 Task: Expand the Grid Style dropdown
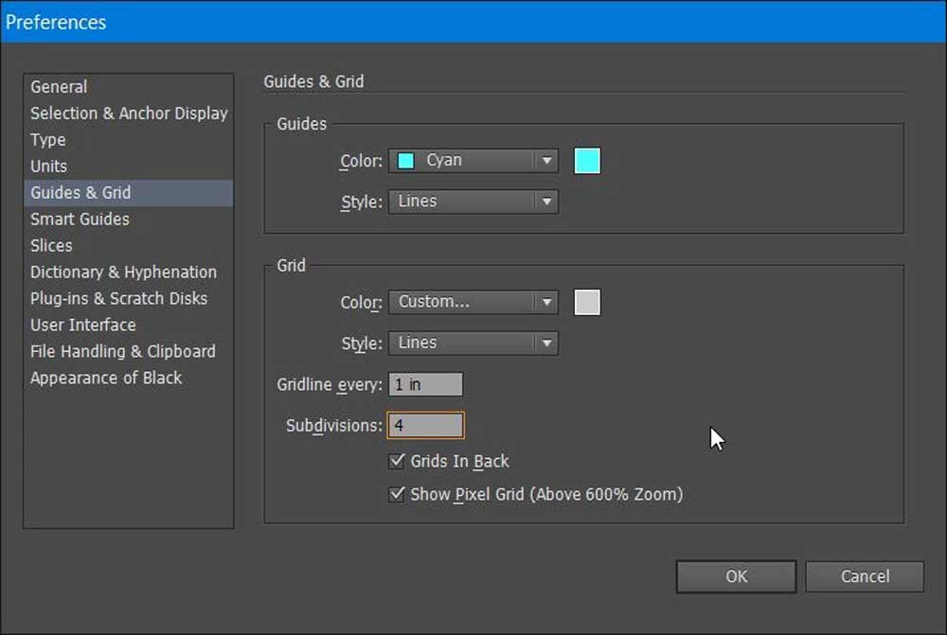[473, 343]
